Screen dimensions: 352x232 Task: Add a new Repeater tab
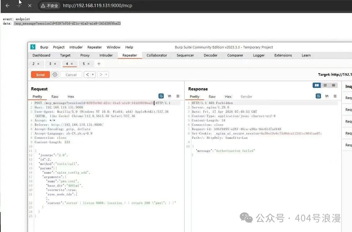click(x=99, y=64)
